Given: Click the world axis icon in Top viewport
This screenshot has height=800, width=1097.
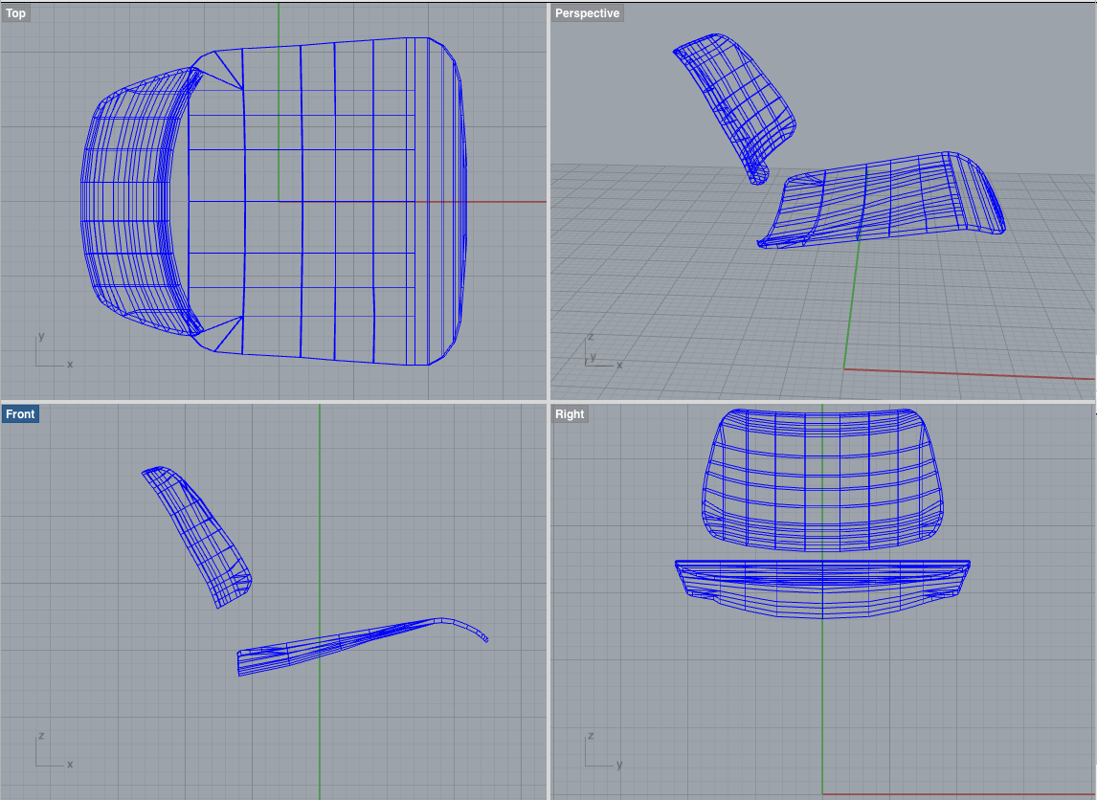Looking at the screenshot, I should click(x=54, y=349).
